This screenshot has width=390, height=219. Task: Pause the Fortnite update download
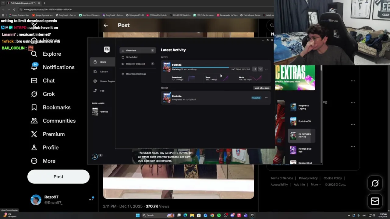click(255, 69)
